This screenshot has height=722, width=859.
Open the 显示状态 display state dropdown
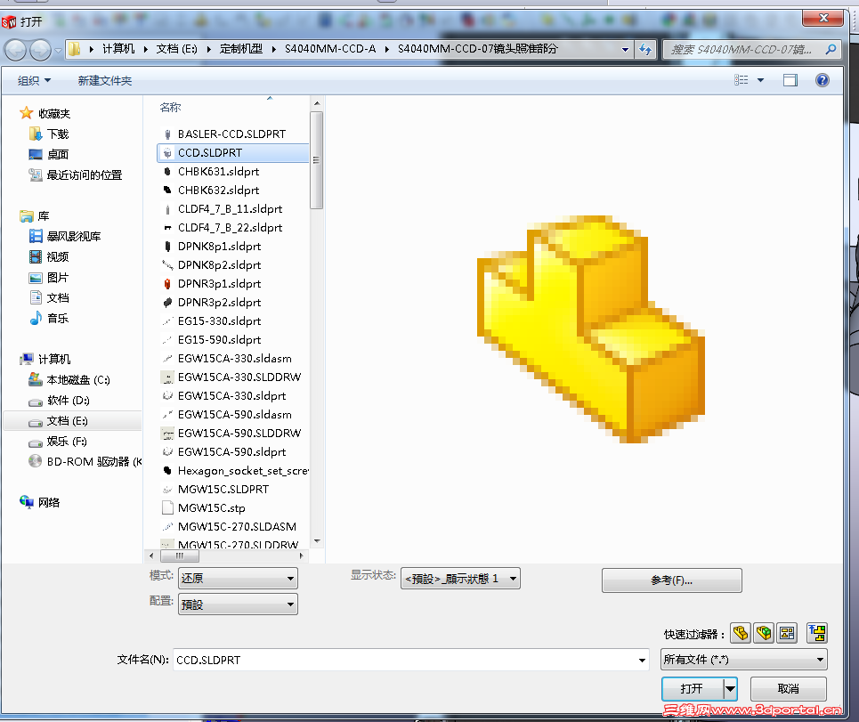(x=460, y=579)
